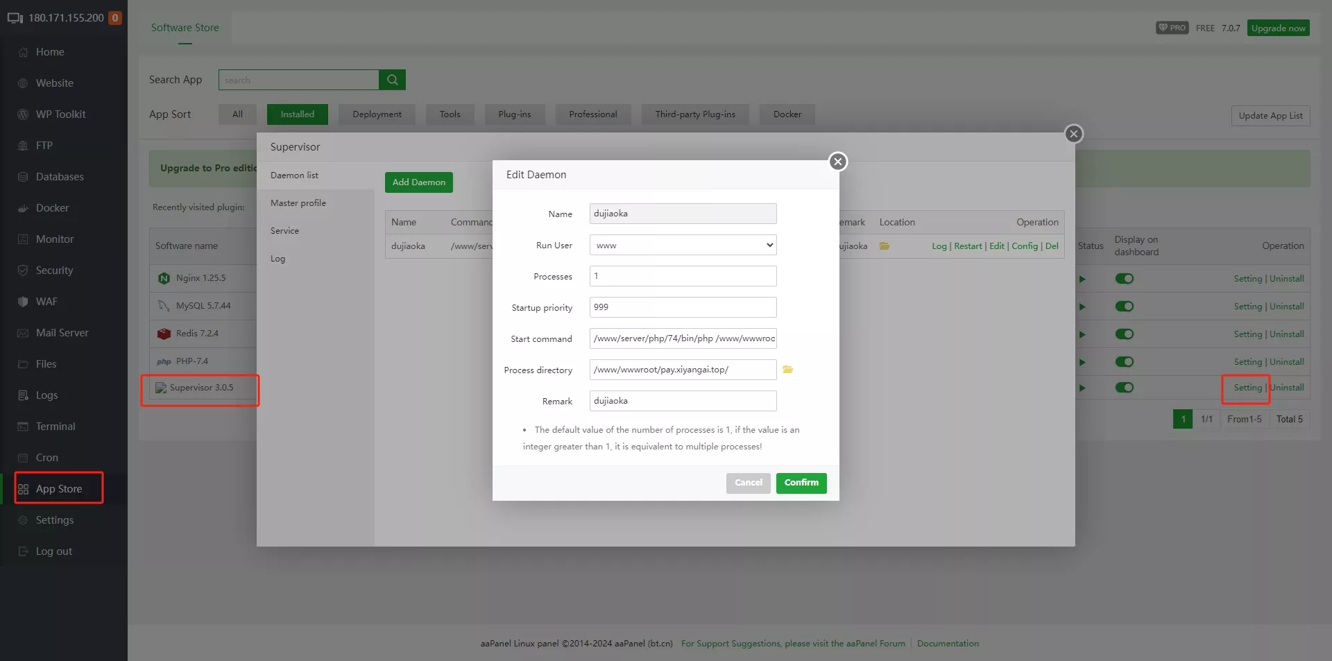Click the Startup priority input field
The height and width of the screenshot is (661, 1332).
coord(683,307)
